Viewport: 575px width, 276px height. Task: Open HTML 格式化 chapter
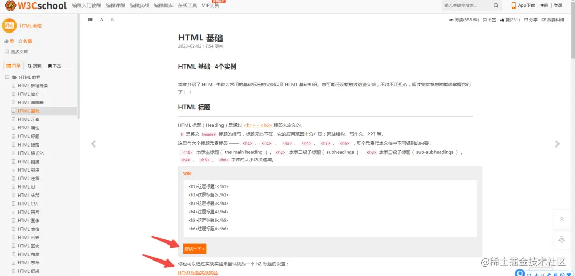pyautogui.click(x=30, y=153)
